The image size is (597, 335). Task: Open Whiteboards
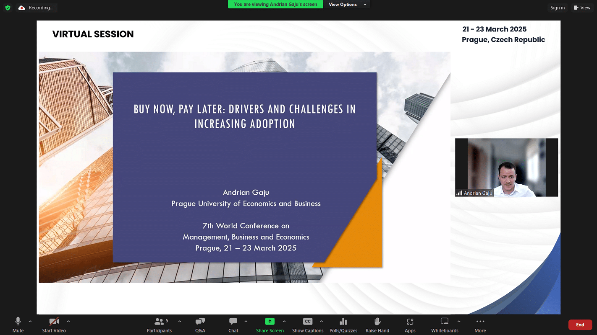click(x=445, y=325)
